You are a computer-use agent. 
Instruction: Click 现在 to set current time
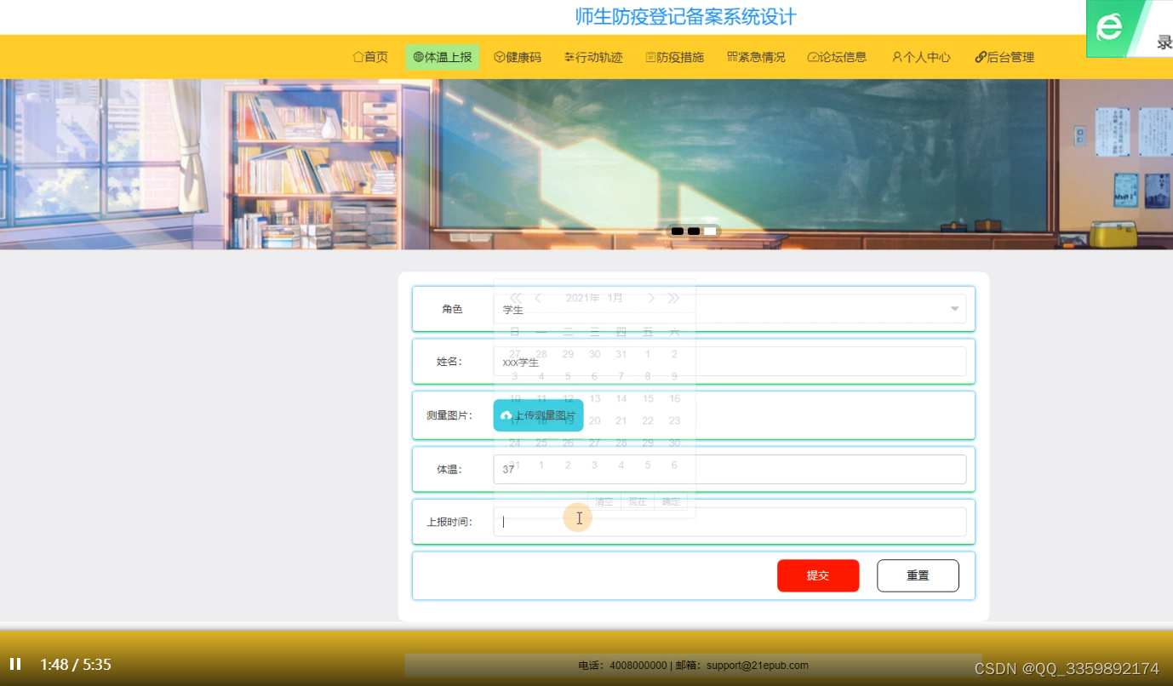638,501
